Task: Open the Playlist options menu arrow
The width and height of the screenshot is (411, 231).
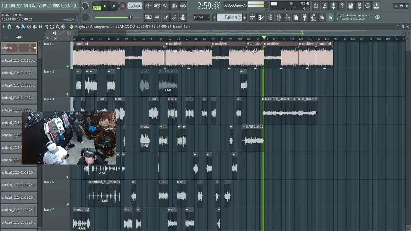Action: (4, 27)
